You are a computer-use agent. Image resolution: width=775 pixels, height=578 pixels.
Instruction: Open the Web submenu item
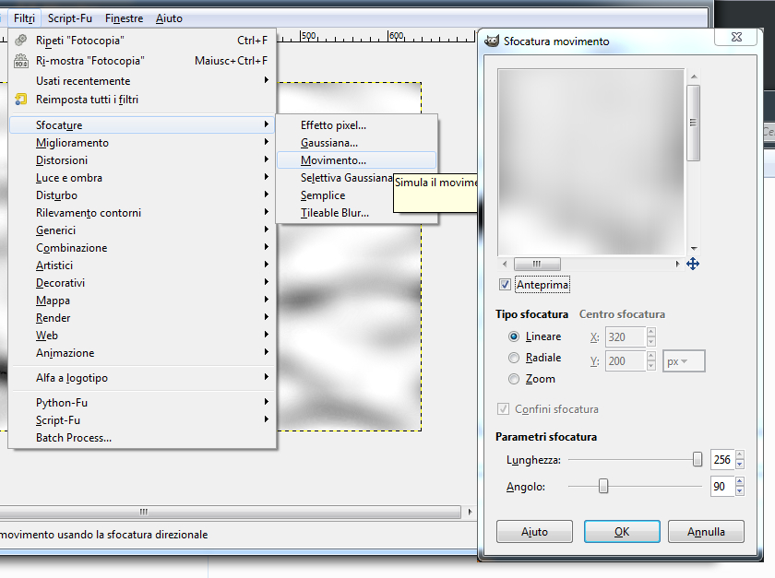(x=142, y=336)
